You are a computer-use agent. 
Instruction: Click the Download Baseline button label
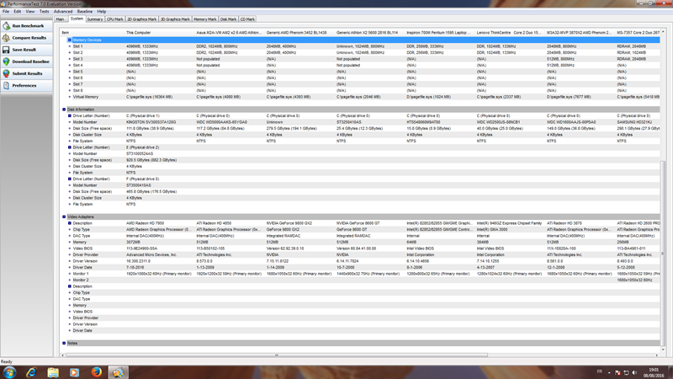tap(30, 61)
